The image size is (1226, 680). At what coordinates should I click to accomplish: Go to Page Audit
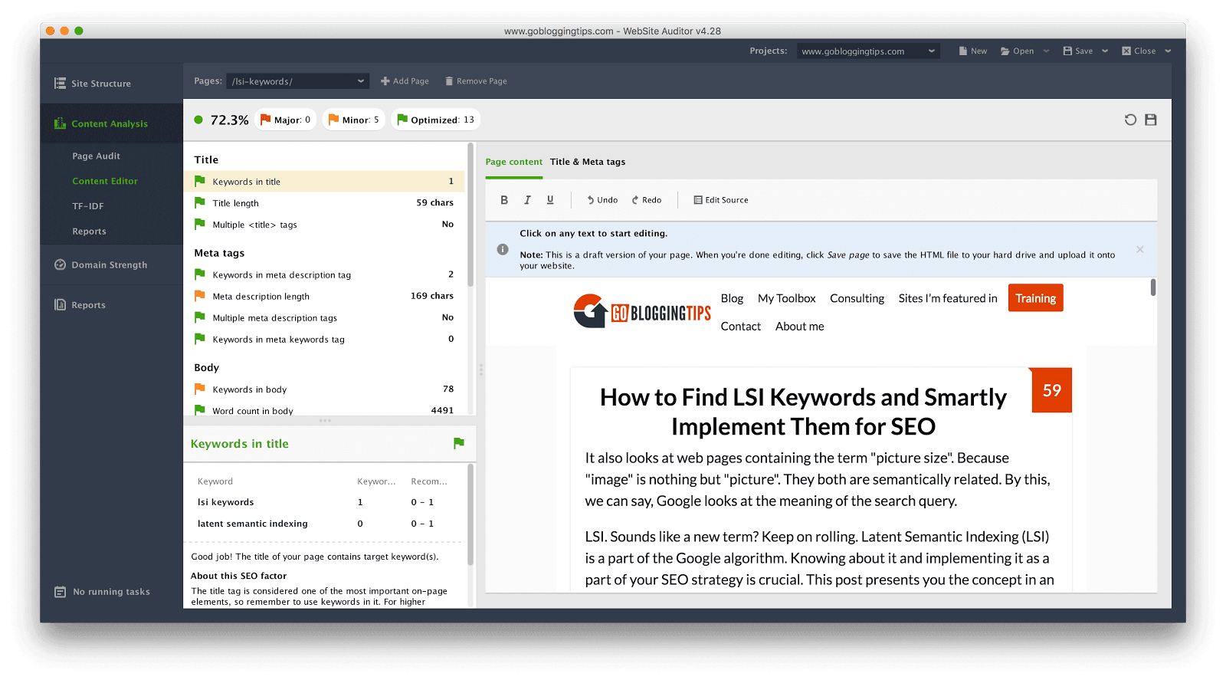(96, 156)
